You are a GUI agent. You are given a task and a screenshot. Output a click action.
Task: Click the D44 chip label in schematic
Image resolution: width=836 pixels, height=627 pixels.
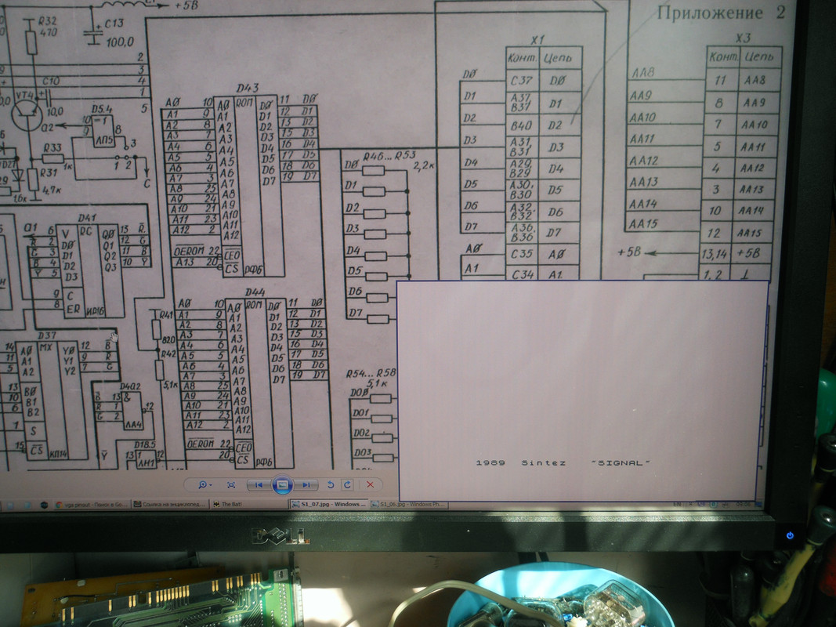(255, 292)
